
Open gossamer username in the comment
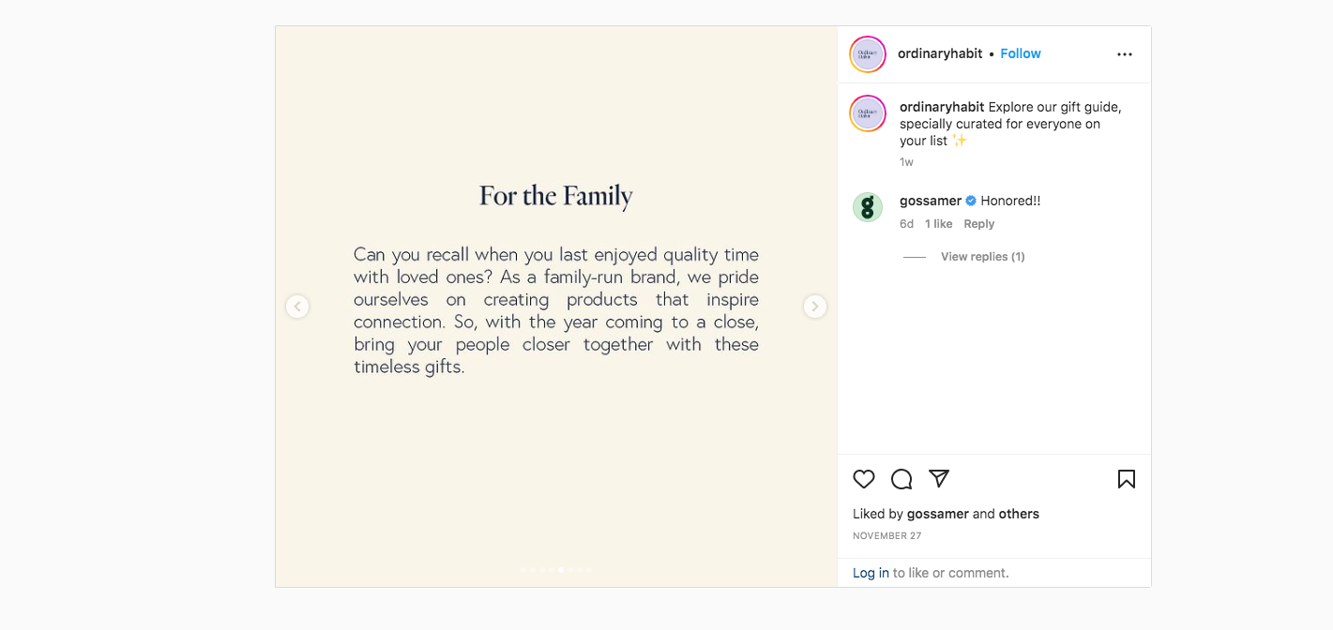tap(931, 201)
